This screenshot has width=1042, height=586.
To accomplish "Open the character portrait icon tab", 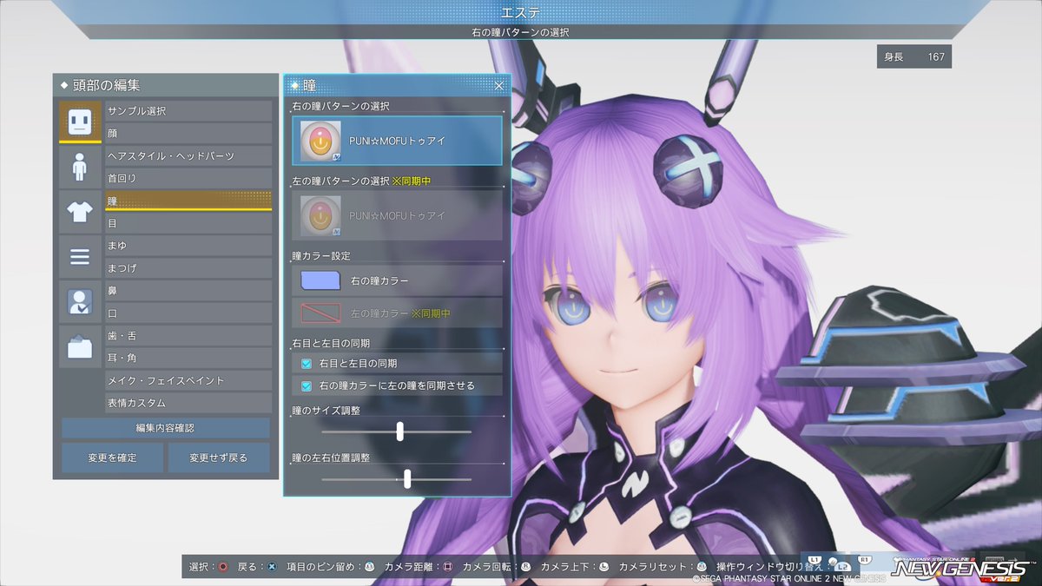I will point(80,302).
